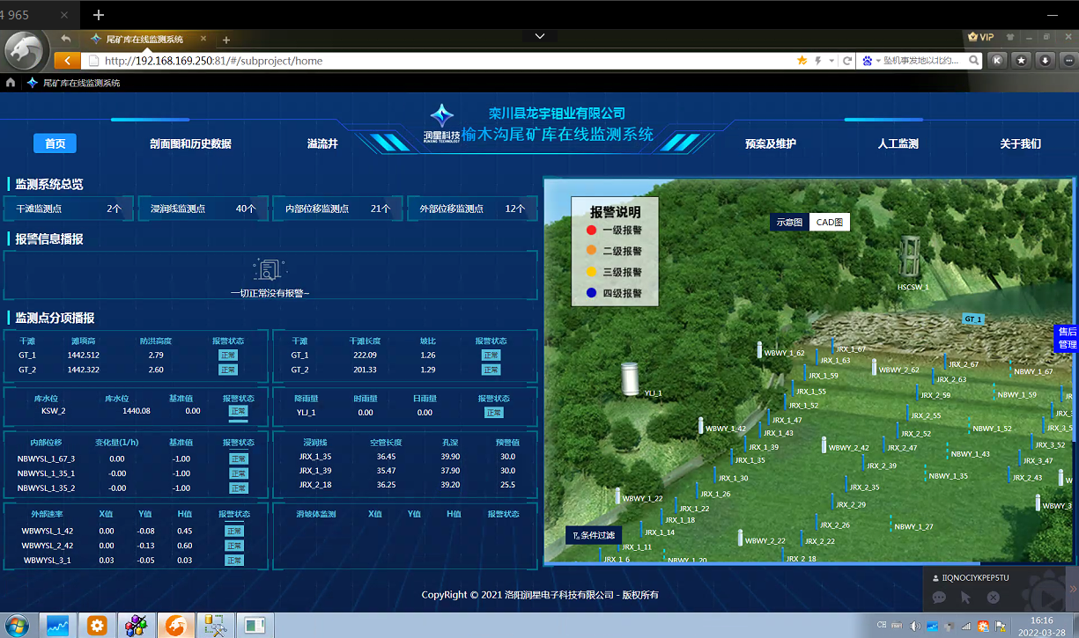Expand the browser tab list chevron
The image size is (1079, 638).
(x=540, y=36)
